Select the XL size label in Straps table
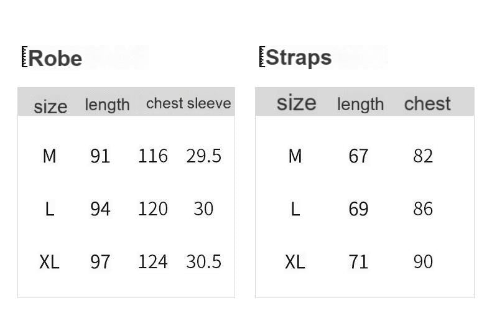The width and height of the screenshot is (492, 323). point(295,262)
